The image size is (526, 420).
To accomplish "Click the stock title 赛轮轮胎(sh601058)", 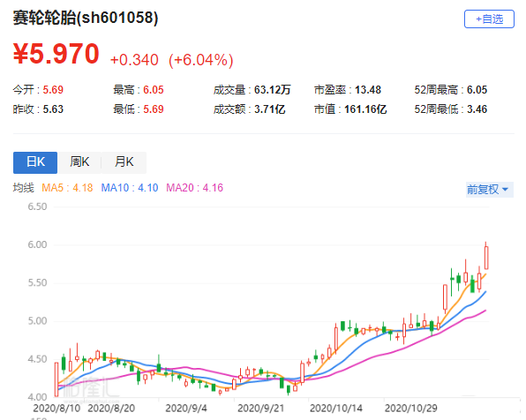I will pyautogui.click(x=86, y=18).
